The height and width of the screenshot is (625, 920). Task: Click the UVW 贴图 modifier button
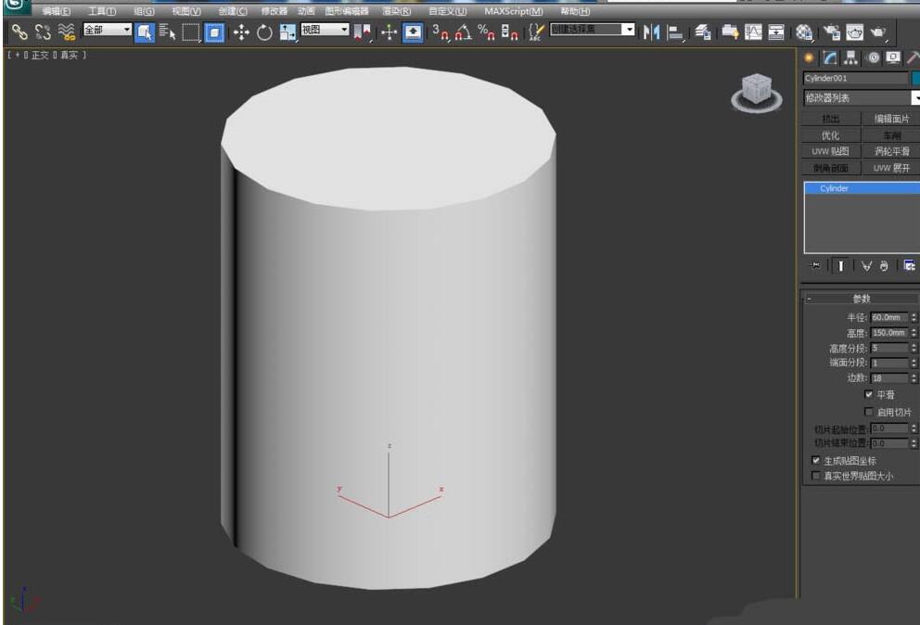830,151
